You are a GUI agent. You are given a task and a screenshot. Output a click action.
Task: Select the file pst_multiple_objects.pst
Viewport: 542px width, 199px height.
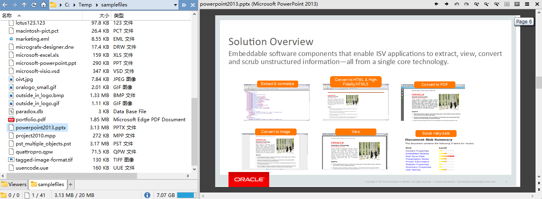43,144
